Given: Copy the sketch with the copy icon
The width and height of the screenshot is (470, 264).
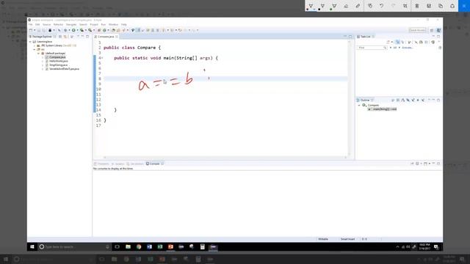Looking at the screenshot, I should coord(441,6).
